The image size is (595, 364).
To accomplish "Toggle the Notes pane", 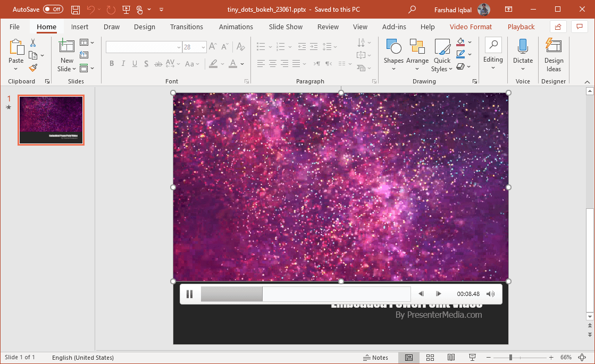I will click(x=375, y=358).
